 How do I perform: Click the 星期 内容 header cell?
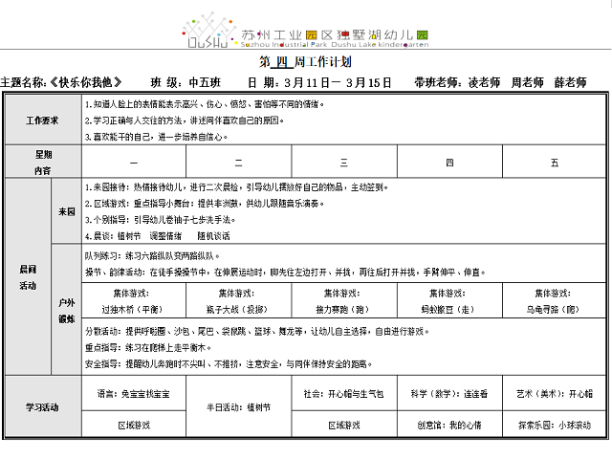click(x=43, y=162)
